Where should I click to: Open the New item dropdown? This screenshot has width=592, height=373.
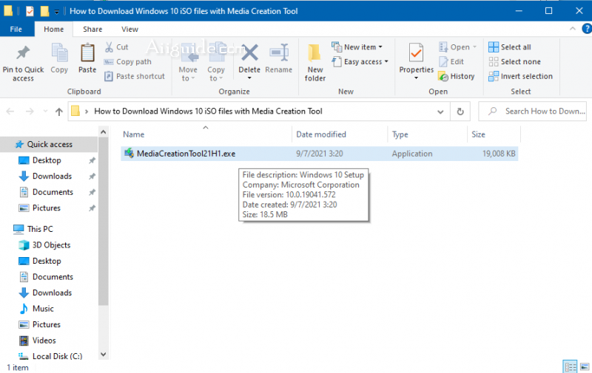pos(357,47)
